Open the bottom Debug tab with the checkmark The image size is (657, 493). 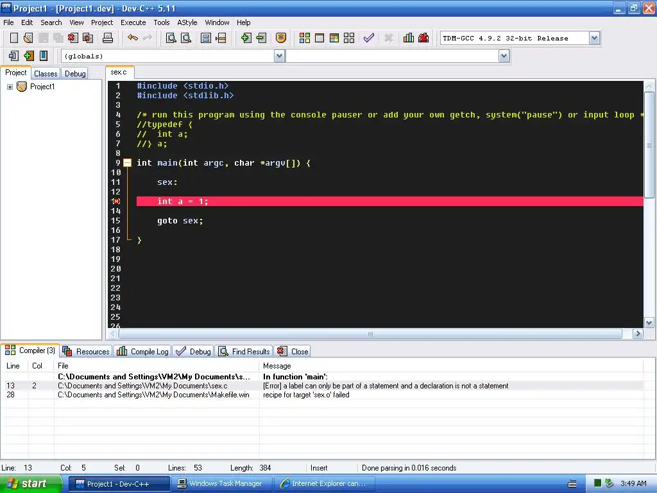[x=193, y=351]
